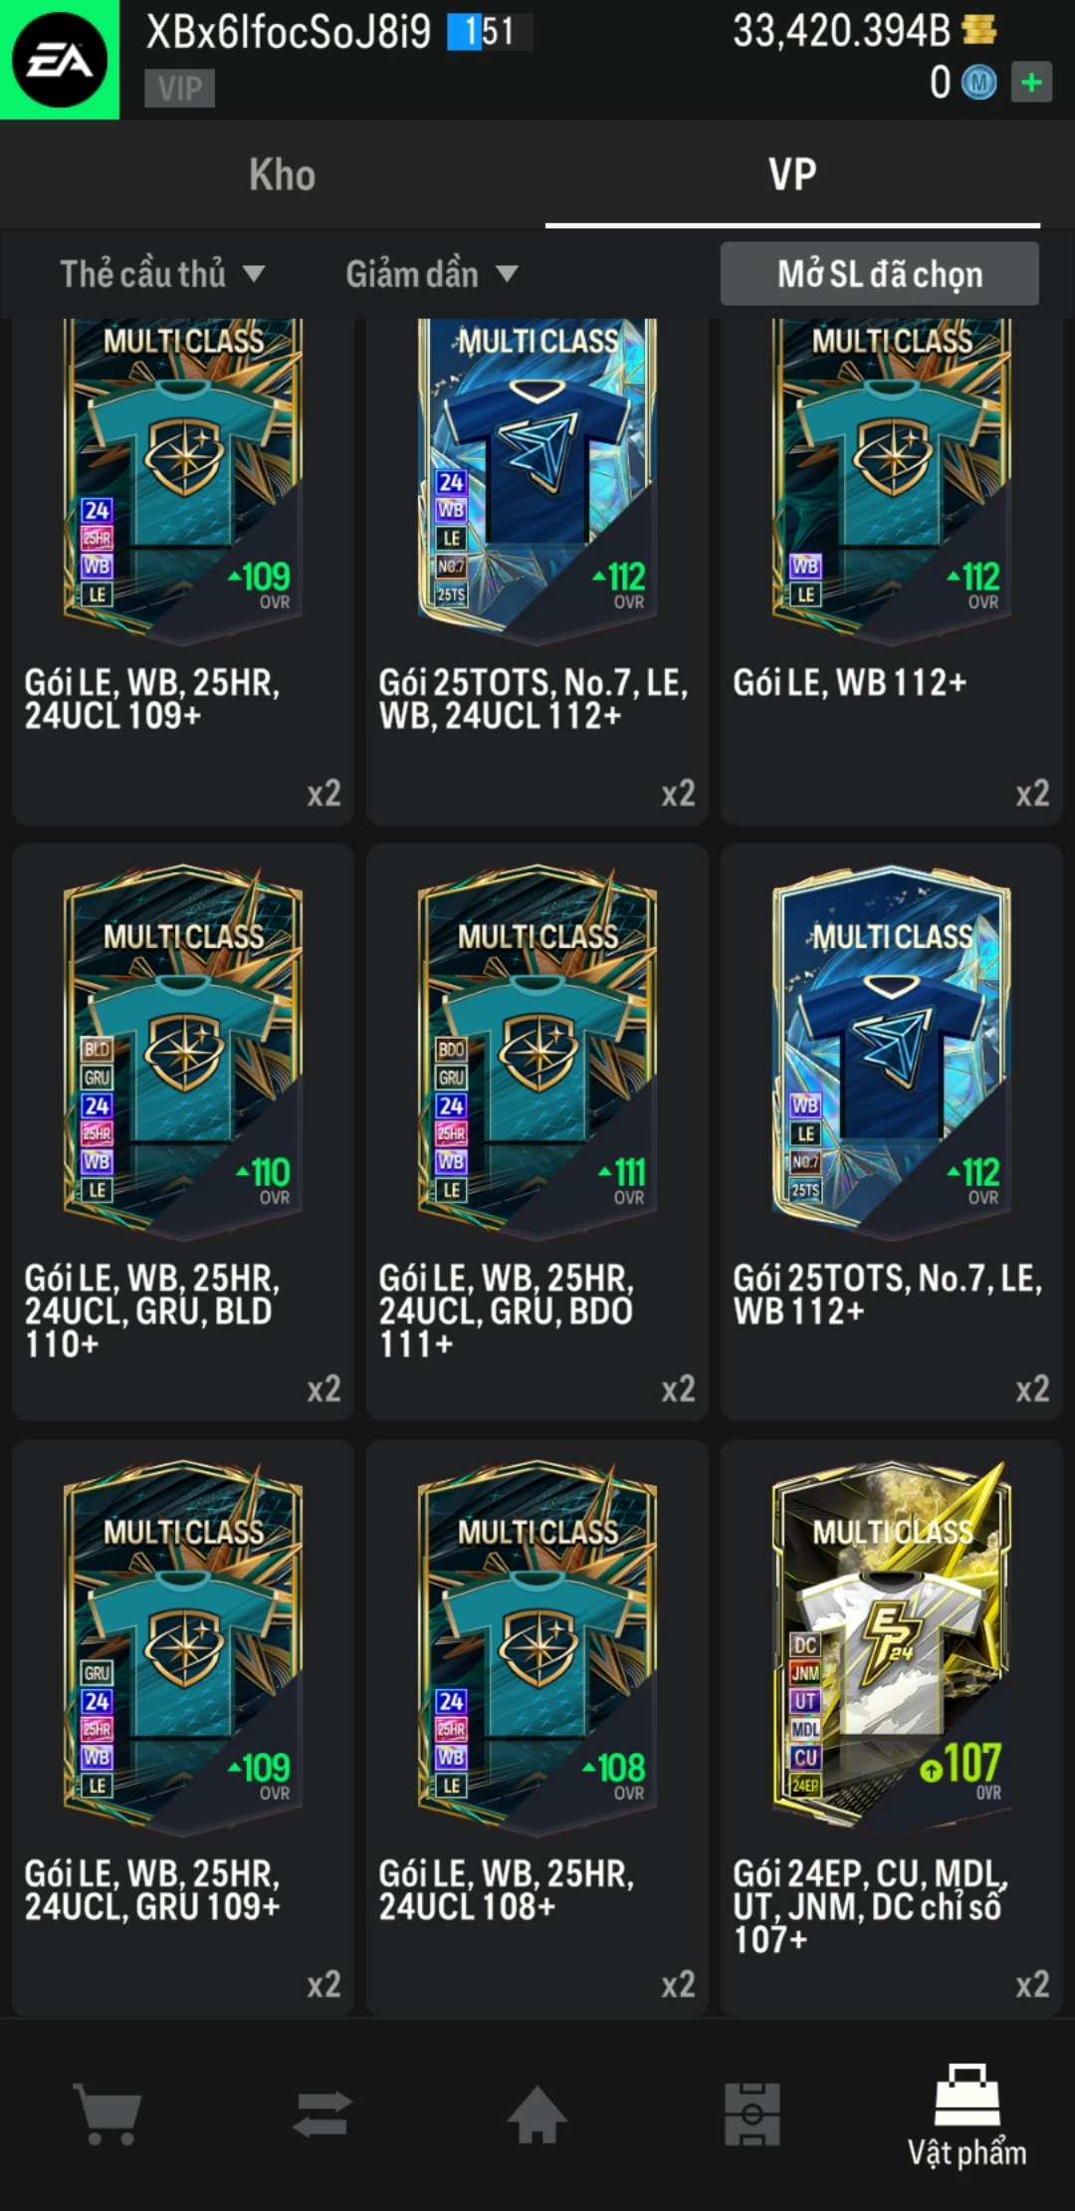Select the Gói 25TOTS, No.7, LE, WB 112+ pack
1075x2211 pixels.
(x=892, y=1132)
